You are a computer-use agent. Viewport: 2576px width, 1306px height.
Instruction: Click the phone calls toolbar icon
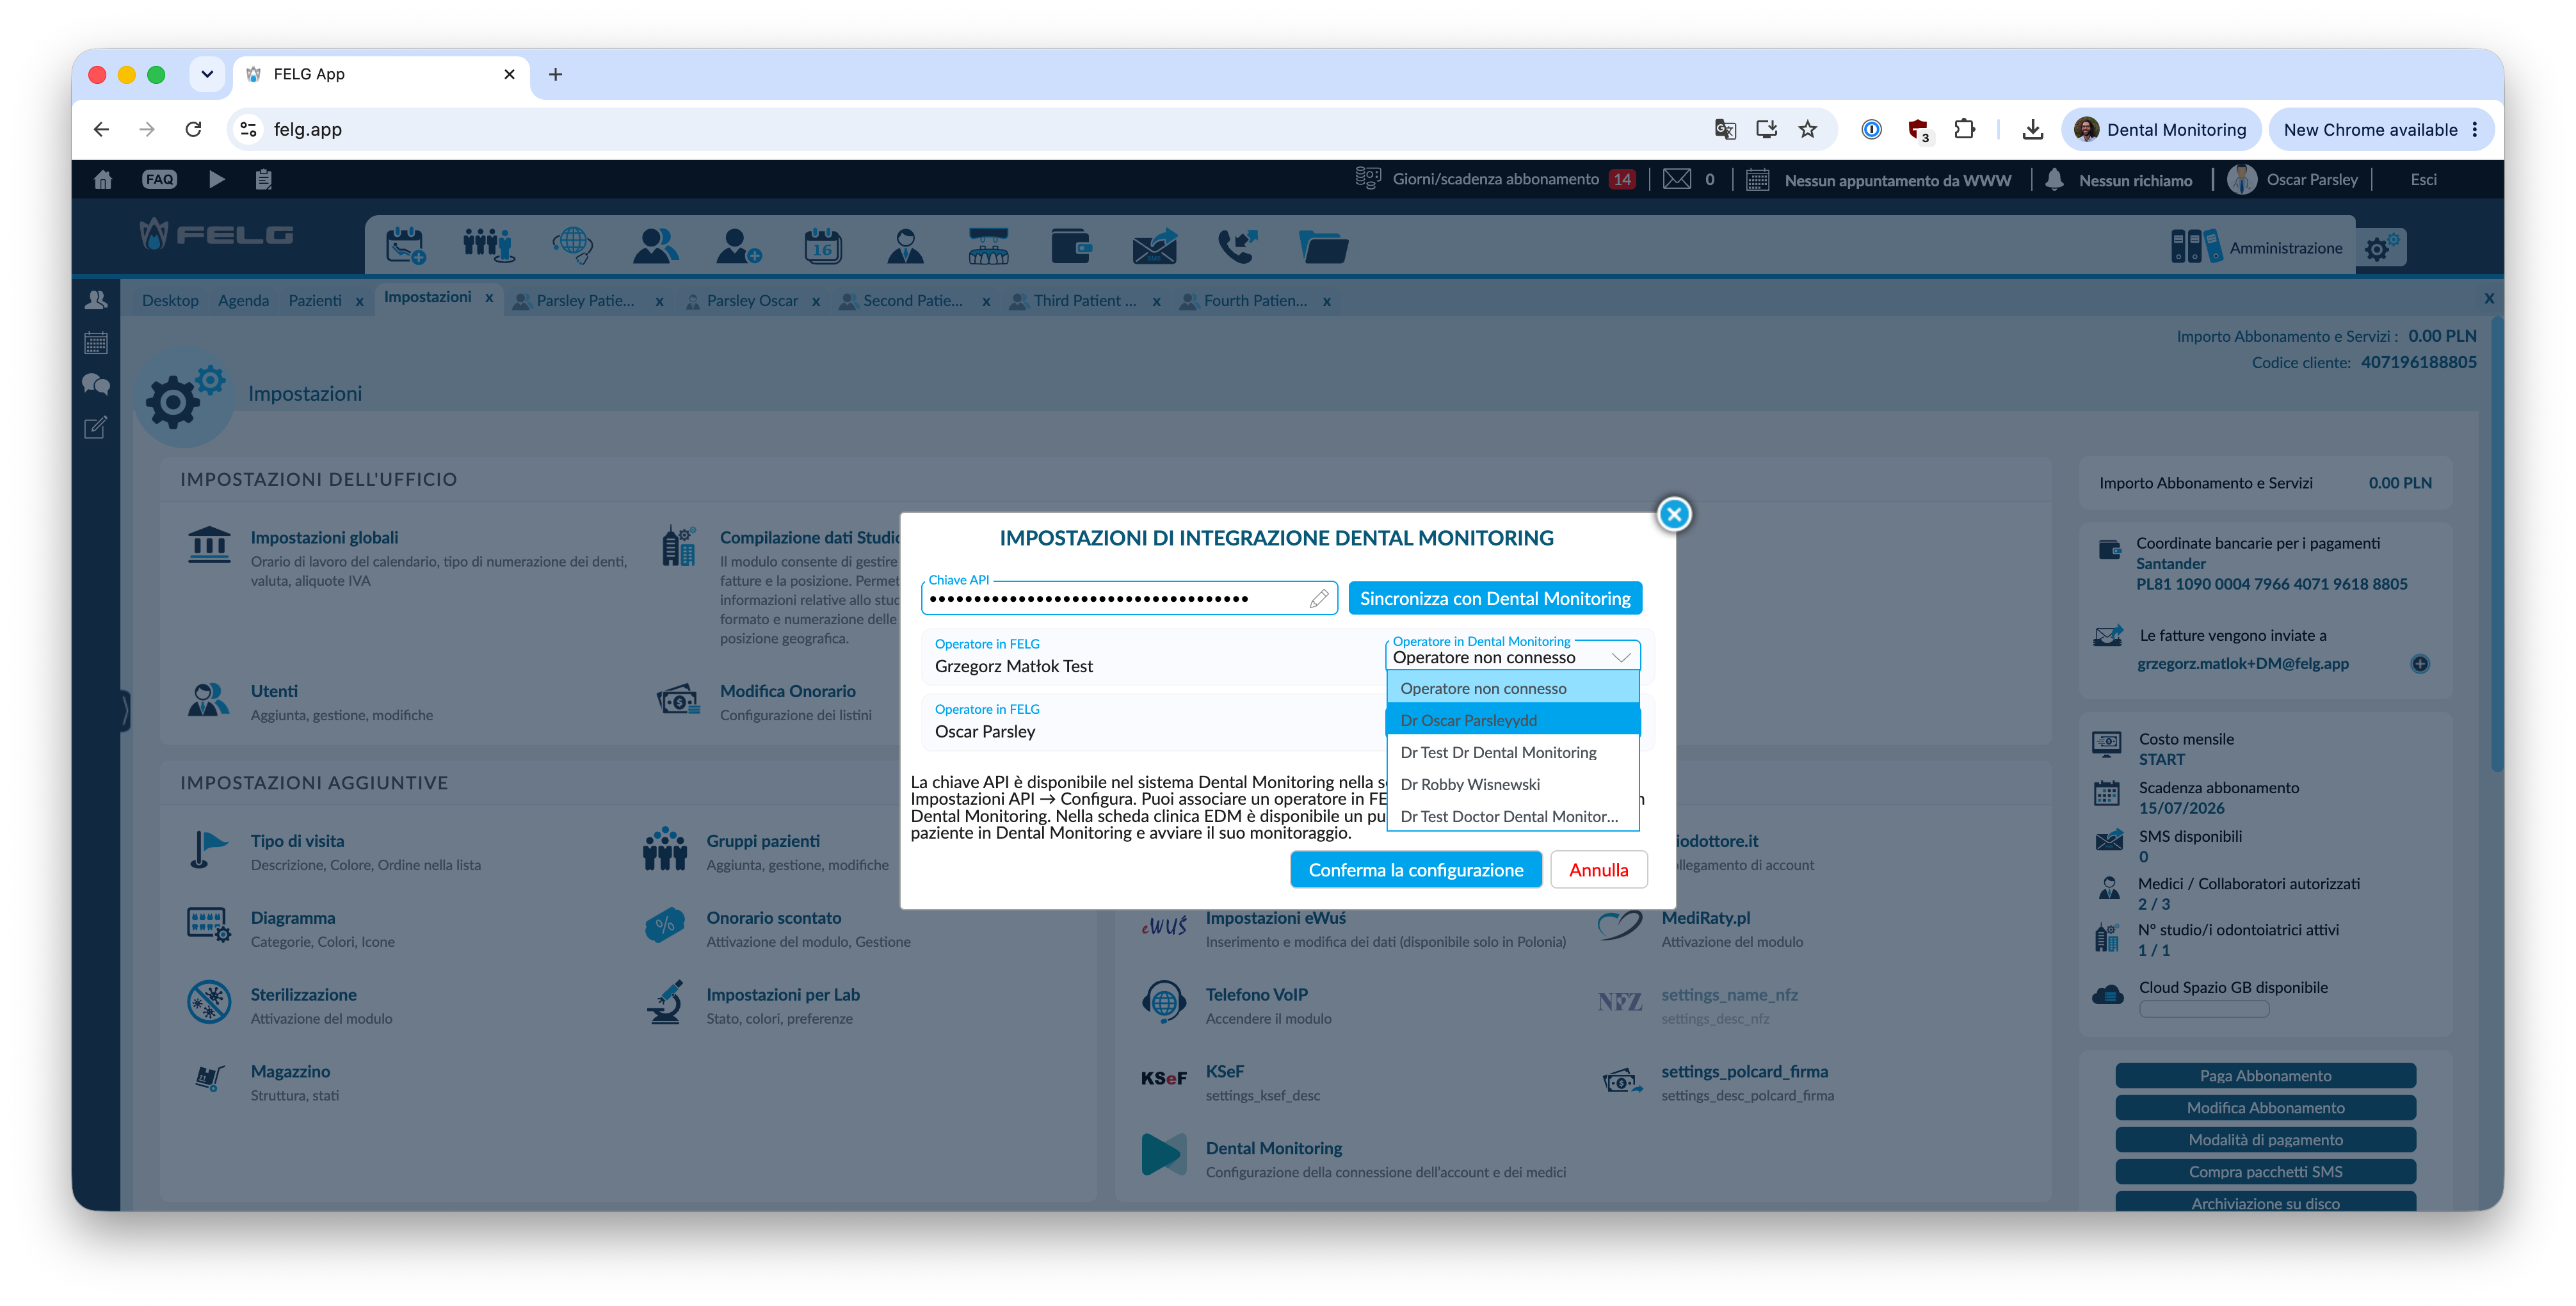coord(1237,245)
